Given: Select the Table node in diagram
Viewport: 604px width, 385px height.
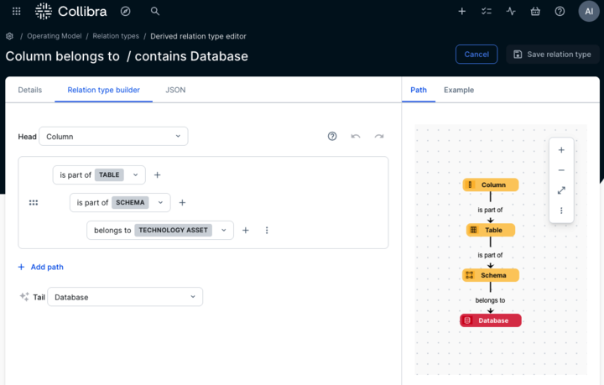Looking at the screenshot, I should click(x=491, y=230).
